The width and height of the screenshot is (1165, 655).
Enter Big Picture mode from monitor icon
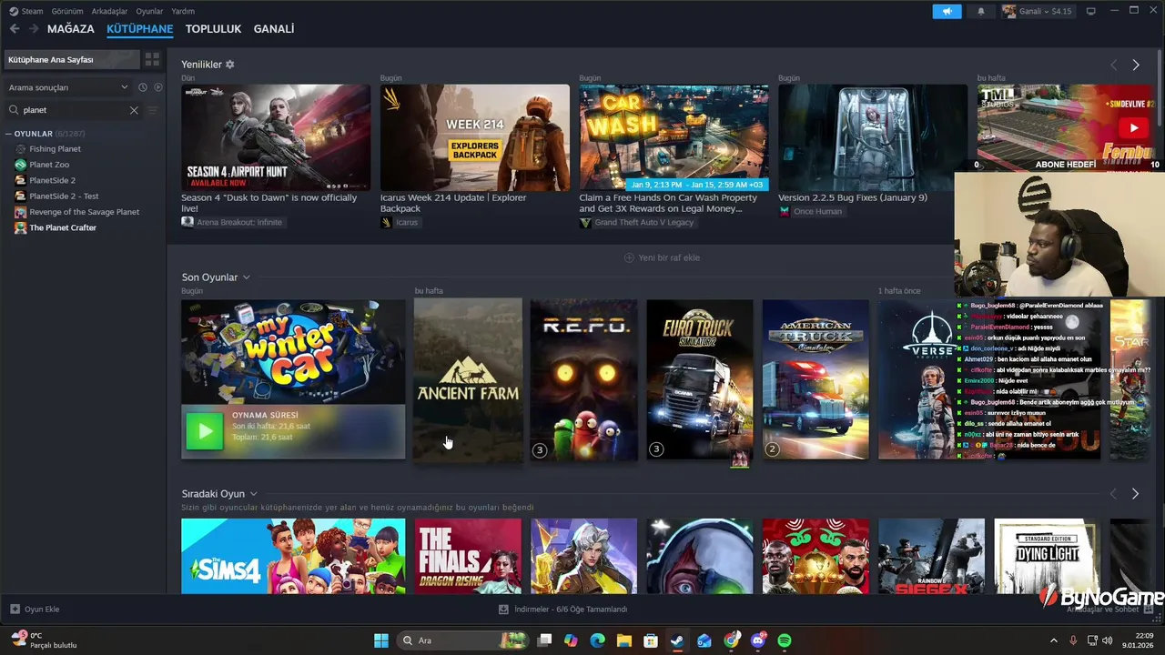[x=1091, y=11]
